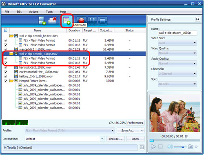Click Browse... to choose a destination
This screenshot has width=204, height=155.
click(115, 139)
